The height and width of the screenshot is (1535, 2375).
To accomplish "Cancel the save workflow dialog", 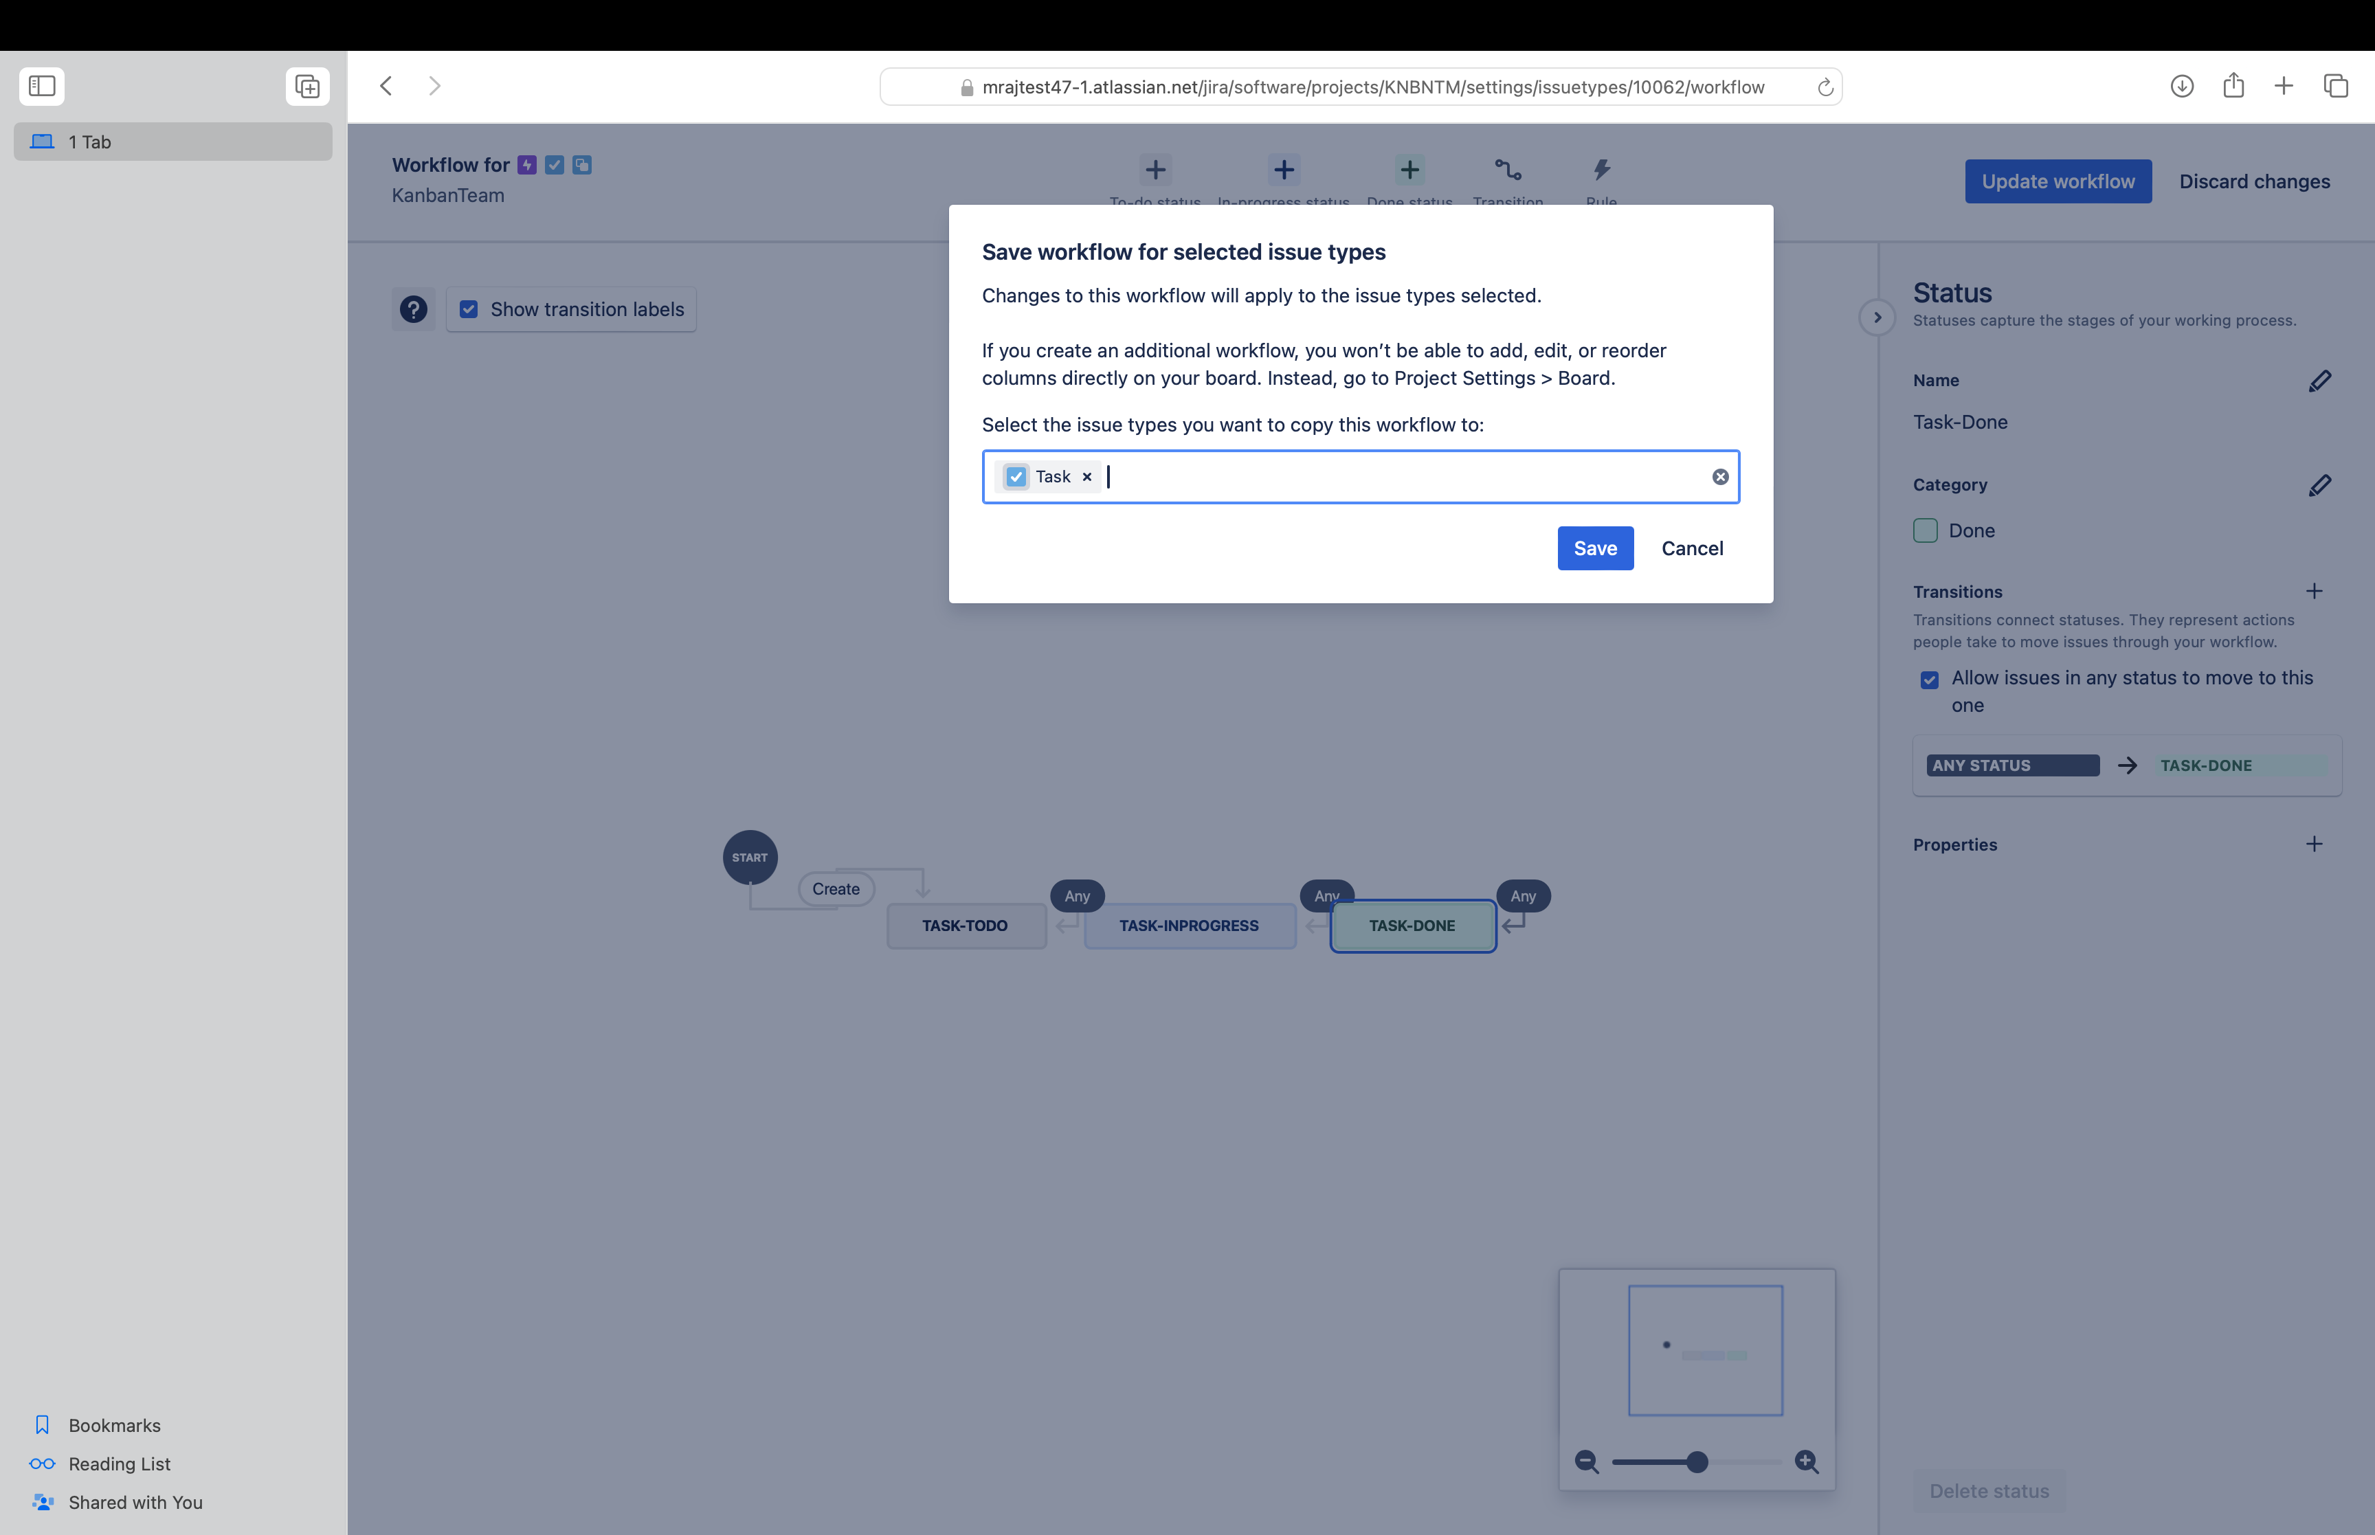I will [x=1691, y=548].
